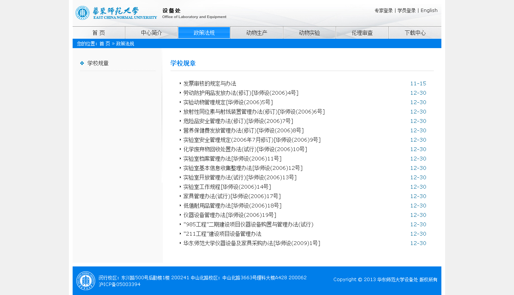Switch to the 动物实验 tab

coord(309,33)
